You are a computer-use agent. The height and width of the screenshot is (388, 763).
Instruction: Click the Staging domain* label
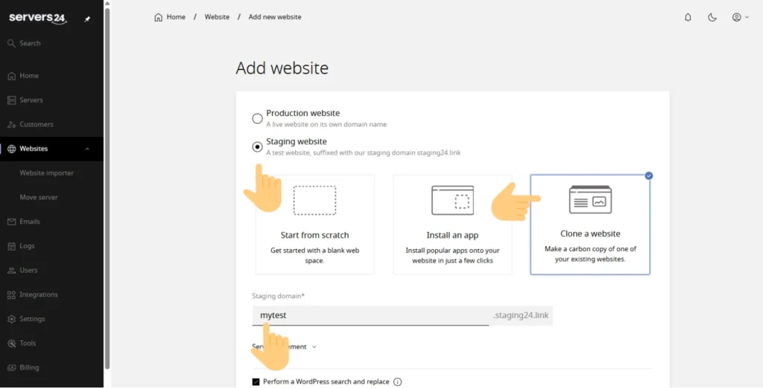(x=279, y=296)
